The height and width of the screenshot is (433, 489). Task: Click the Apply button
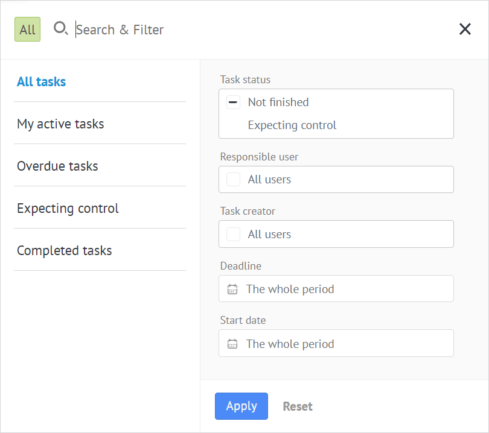click(241, 406)
